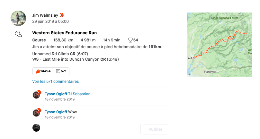Click the running shoe activity icon
Viewport: 260px width, 139px height.
(x=18, y=34)
